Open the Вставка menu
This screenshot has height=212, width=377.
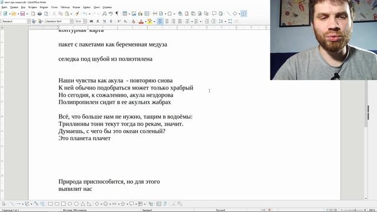(32, 7)
